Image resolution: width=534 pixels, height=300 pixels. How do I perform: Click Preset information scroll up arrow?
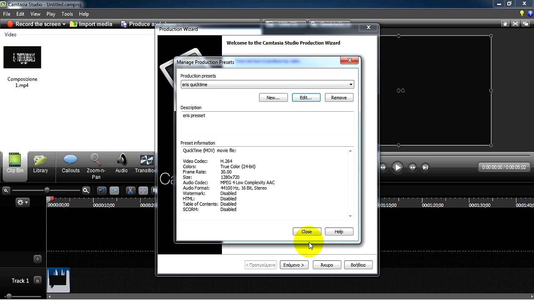[x=350, y=151]
